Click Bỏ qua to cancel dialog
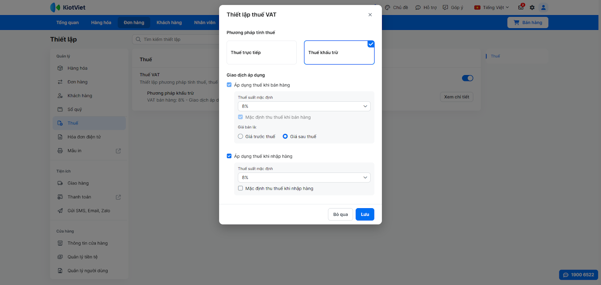 340,214
